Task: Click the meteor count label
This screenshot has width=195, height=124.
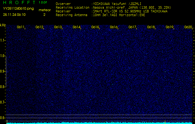Action: click(x=44, y=10)
